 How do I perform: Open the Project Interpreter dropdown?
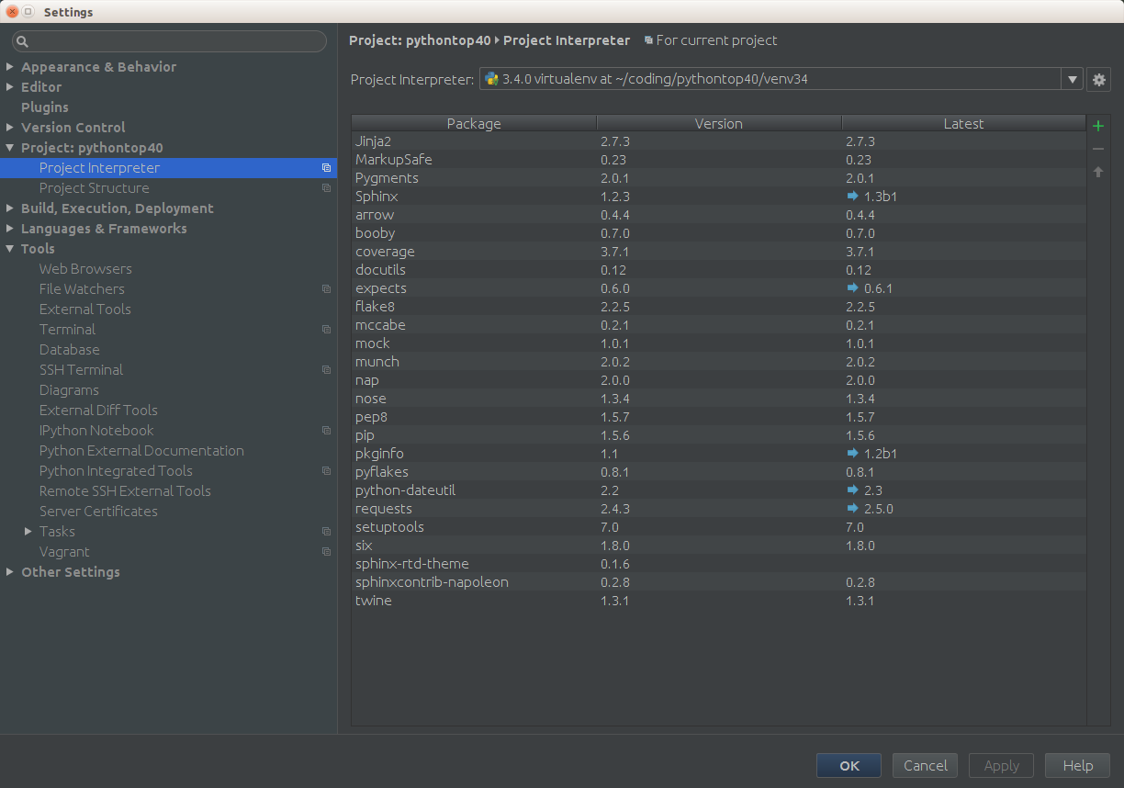[x=1072, y=78]
